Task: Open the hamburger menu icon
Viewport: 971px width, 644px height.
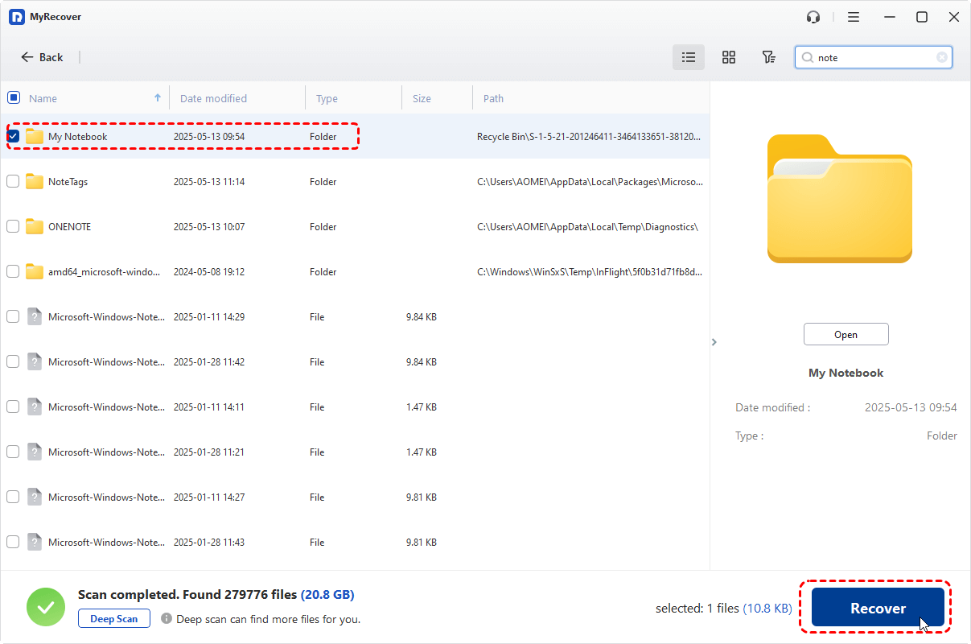Action: pos(854,17)
